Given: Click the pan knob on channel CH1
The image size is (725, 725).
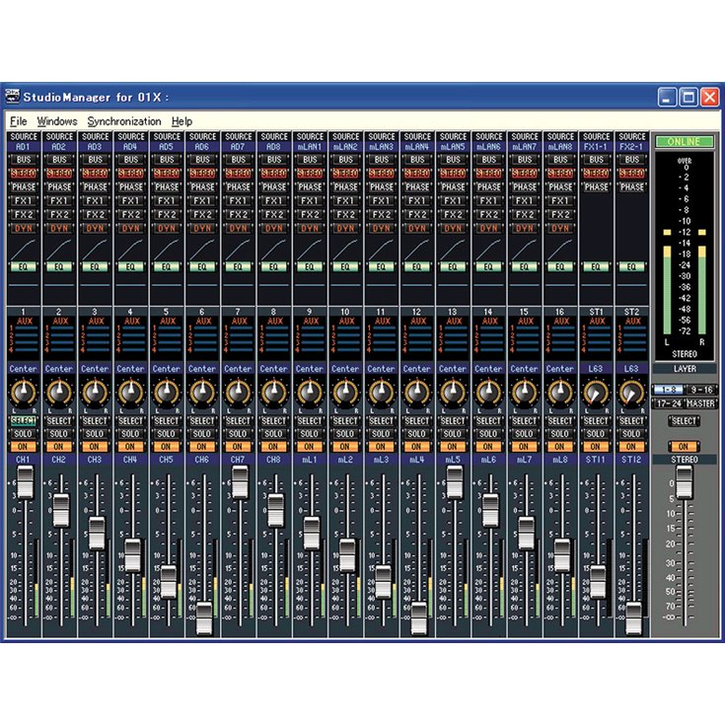Looking at the screenshot, I should pyautogui.click(x=23, y=395).
